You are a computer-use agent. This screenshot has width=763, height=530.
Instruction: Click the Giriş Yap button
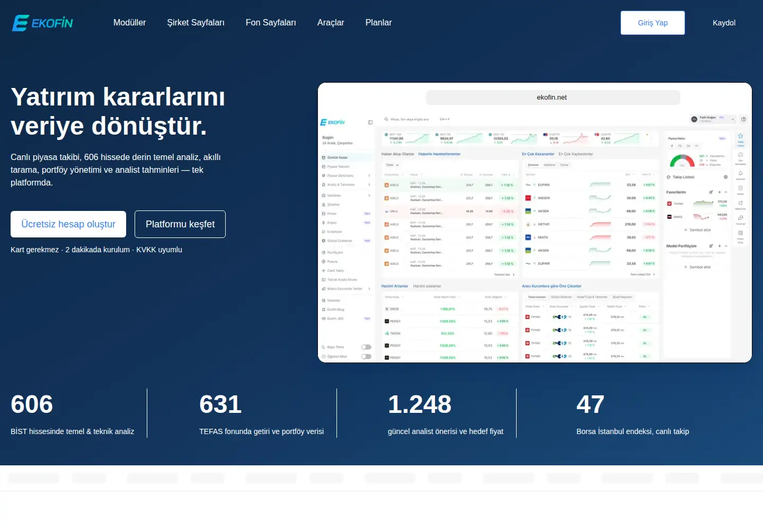pyautogui.click(x=653, y=23)
